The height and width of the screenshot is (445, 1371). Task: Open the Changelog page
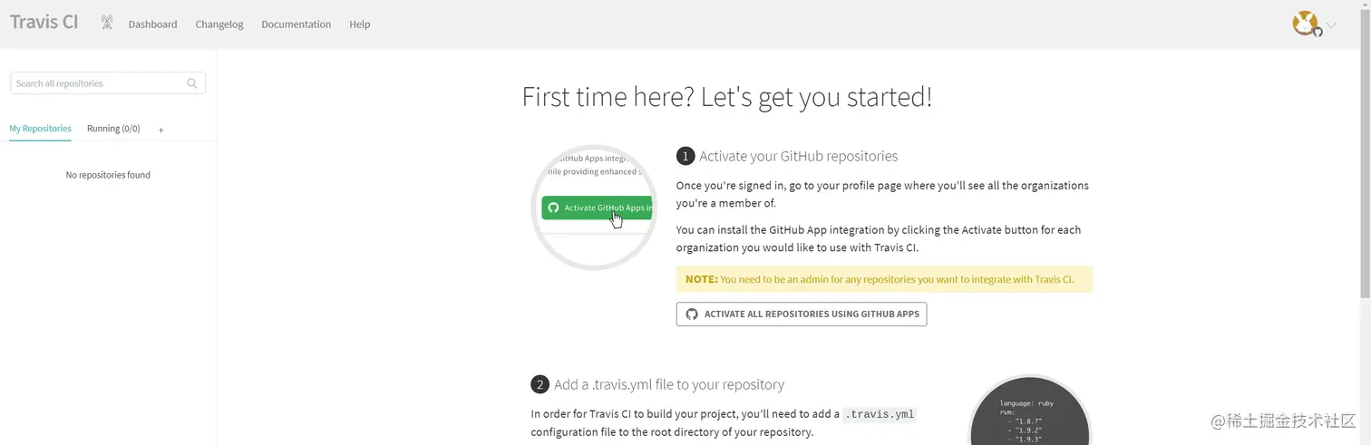point(219,24)
